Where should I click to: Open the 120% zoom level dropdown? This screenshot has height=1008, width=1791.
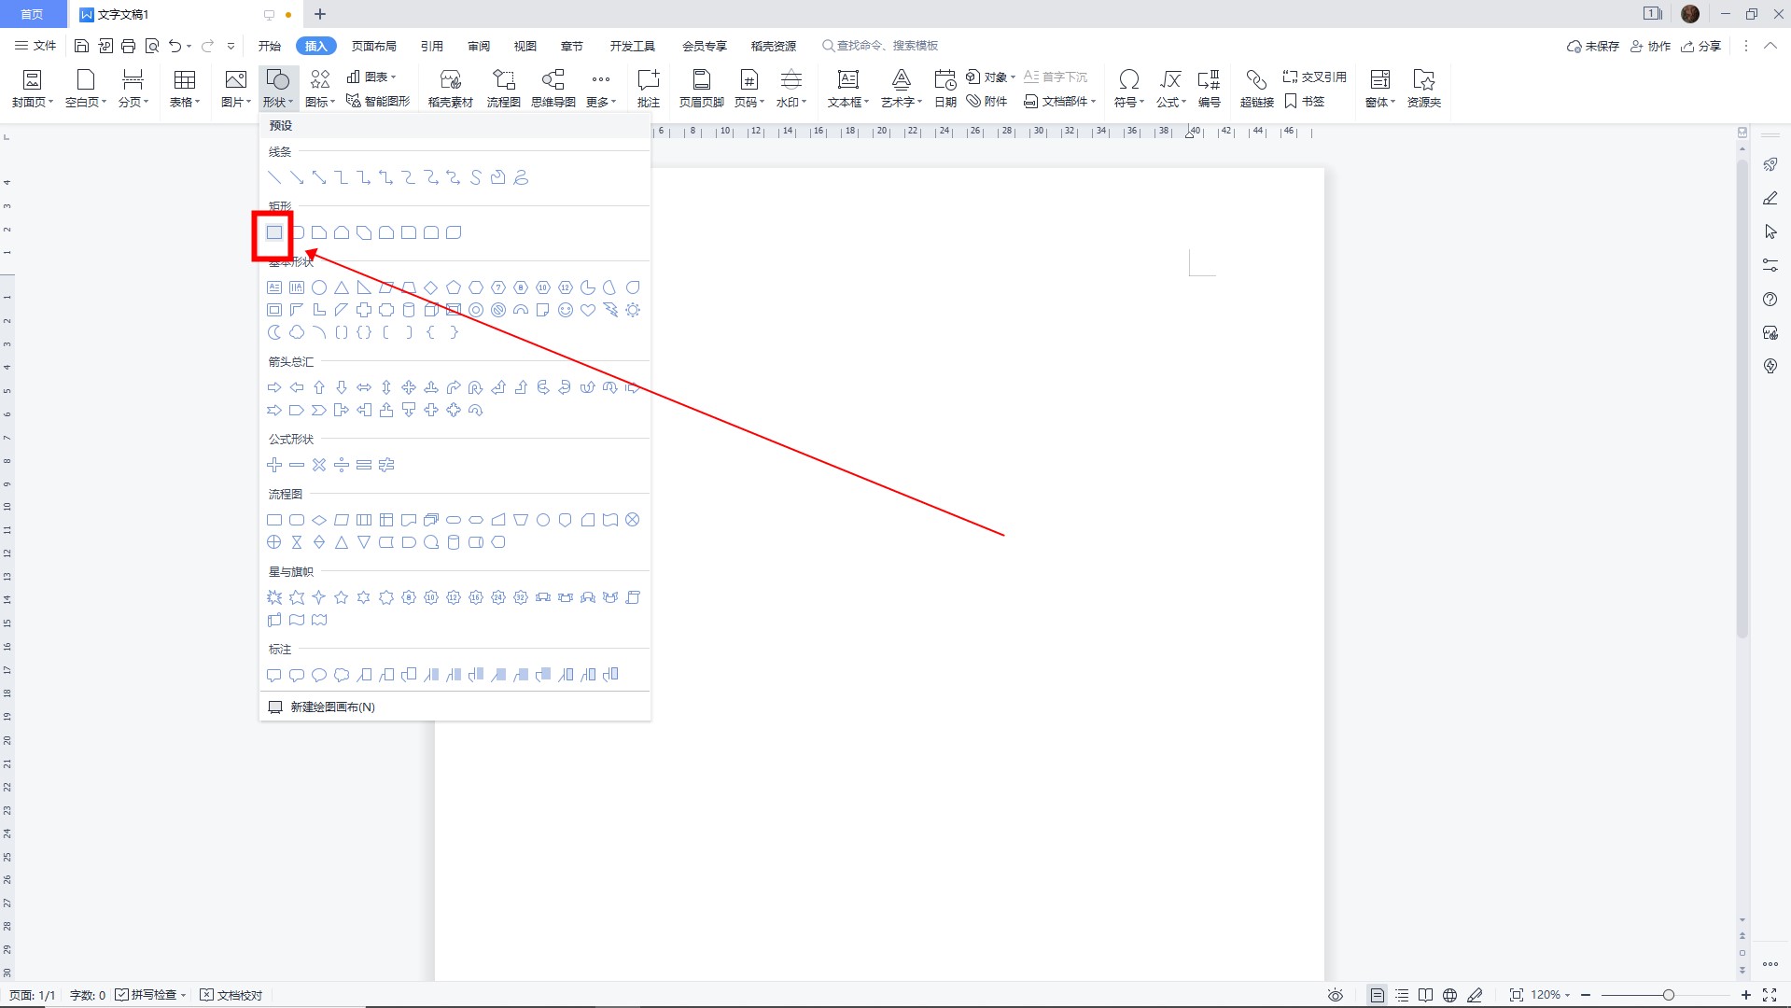[1550, 995]
